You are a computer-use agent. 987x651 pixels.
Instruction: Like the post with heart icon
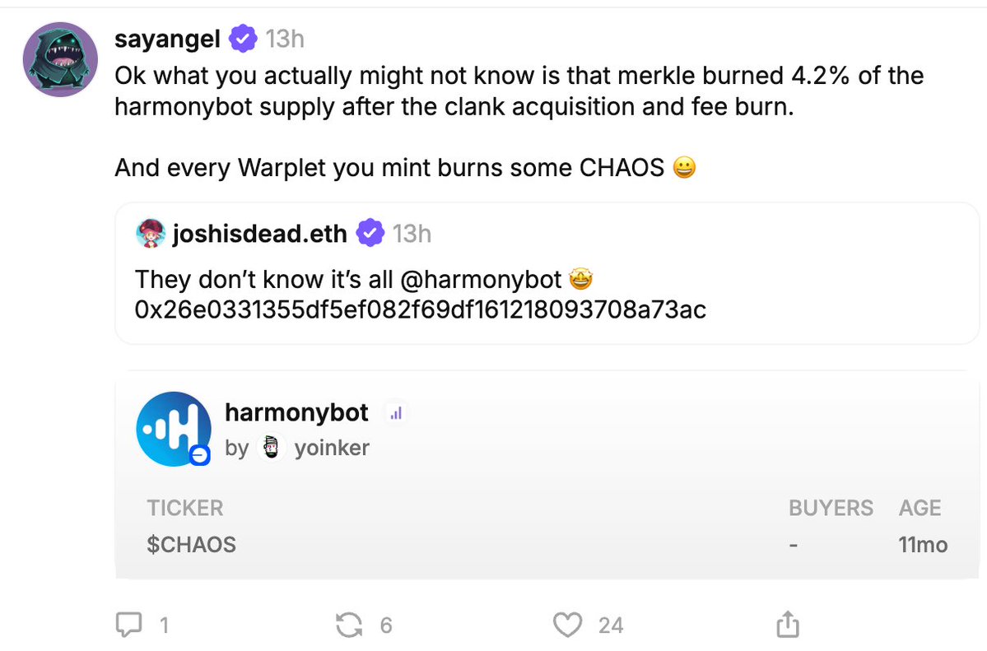click(566, 625)
